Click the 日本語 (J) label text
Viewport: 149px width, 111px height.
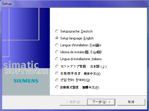pos(99,66)
